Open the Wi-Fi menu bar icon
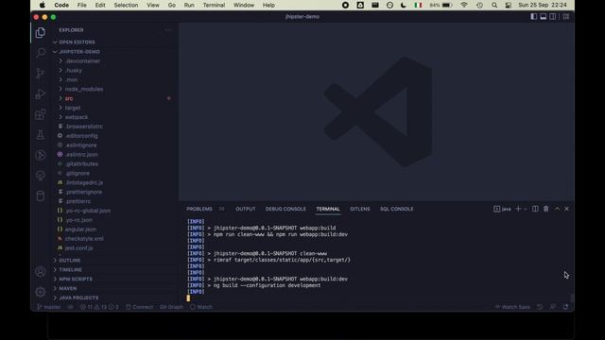The image size is (605, 340). tap(464, 5)
